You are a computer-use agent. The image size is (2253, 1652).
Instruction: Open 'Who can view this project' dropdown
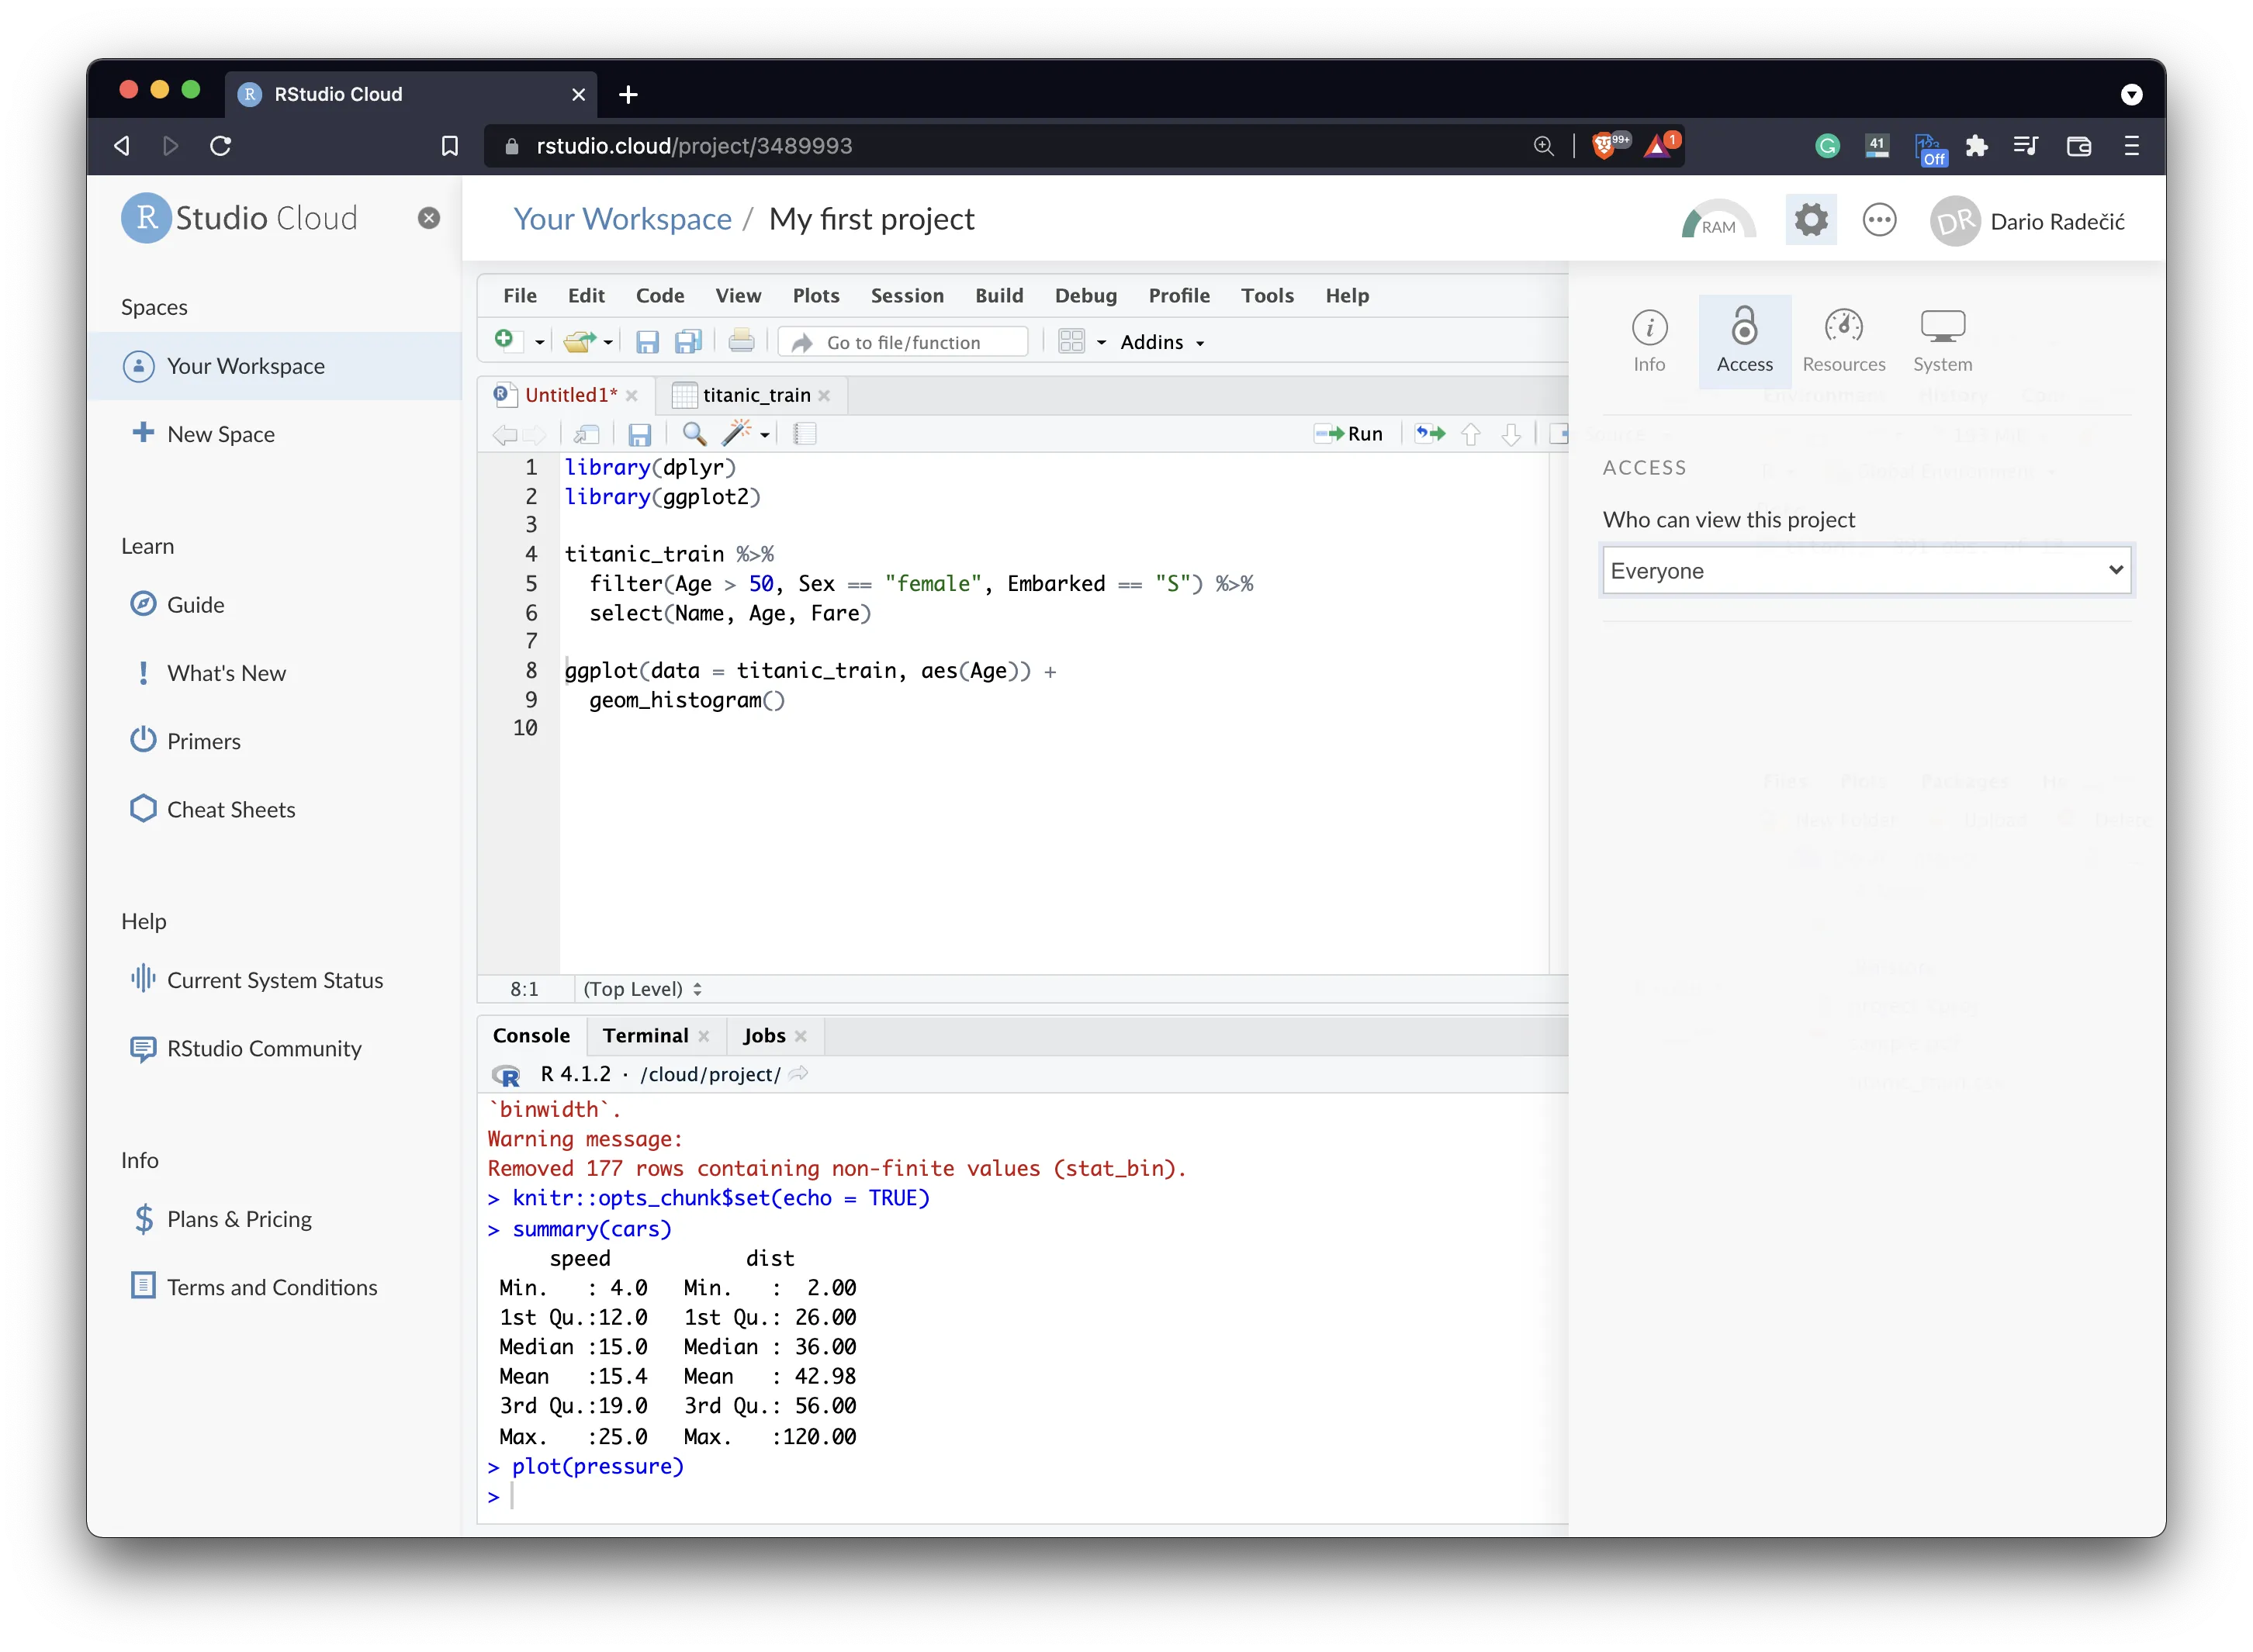tap(1866, 570)
